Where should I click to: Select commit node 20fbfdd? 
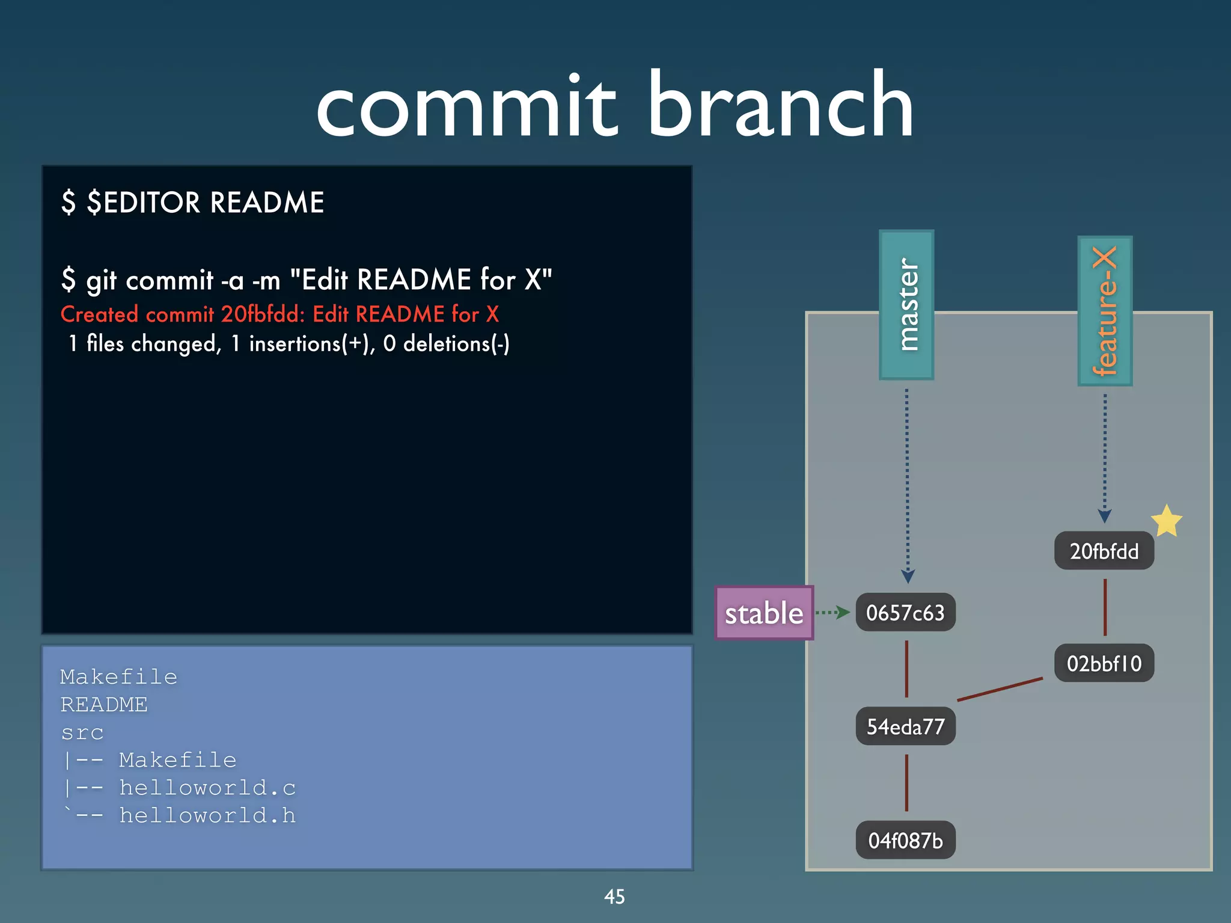[x=1104, y=551]
